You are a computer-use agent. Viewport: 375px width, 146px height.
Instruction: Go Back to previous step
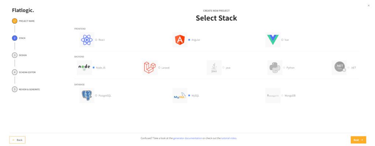tap(17, 140)
